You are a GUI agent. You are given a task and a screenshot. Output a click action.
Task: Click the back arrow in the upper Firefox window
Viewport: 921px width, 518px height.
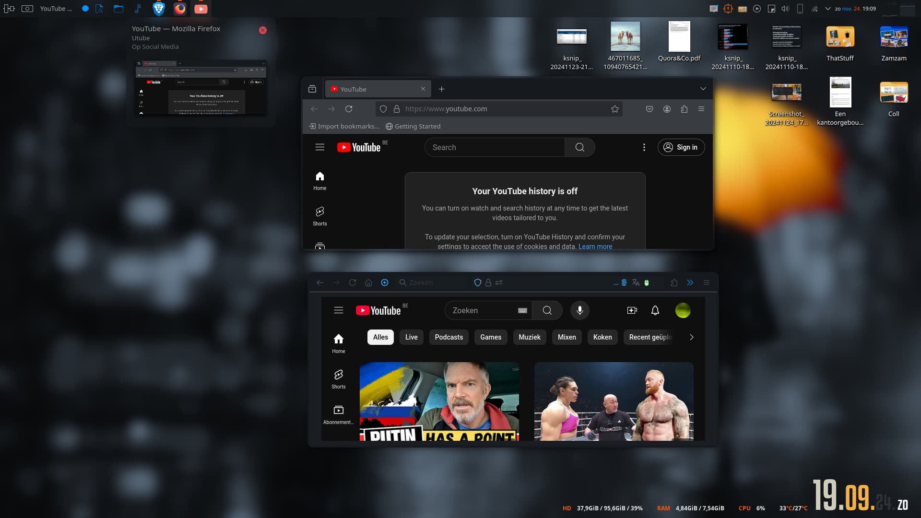click(314, 109)
